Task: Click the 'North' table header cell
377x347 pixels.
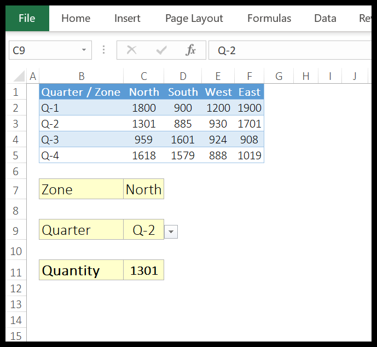Action: (144, 92)
